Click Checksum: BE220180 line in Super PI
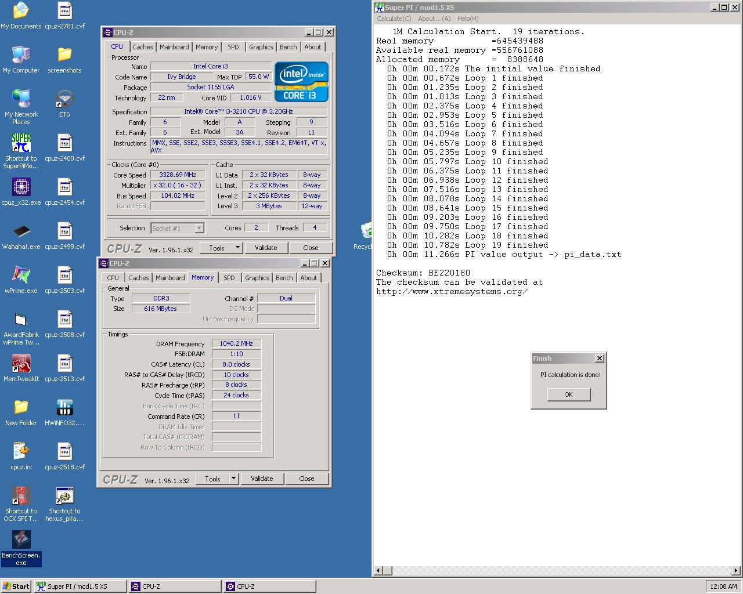743x594 pixels. 423,273
